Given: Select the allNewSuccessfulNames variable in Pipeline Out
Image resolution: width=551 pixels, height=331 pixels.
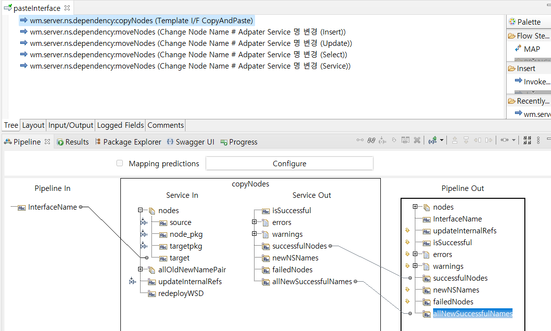Looking at the screenshot, I should (x=472, y=314).
